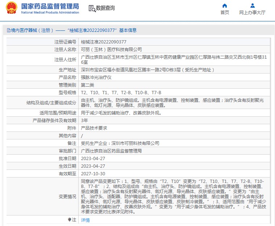
Task: Click the 型号规格 row label
Action: tap(67, 93)
